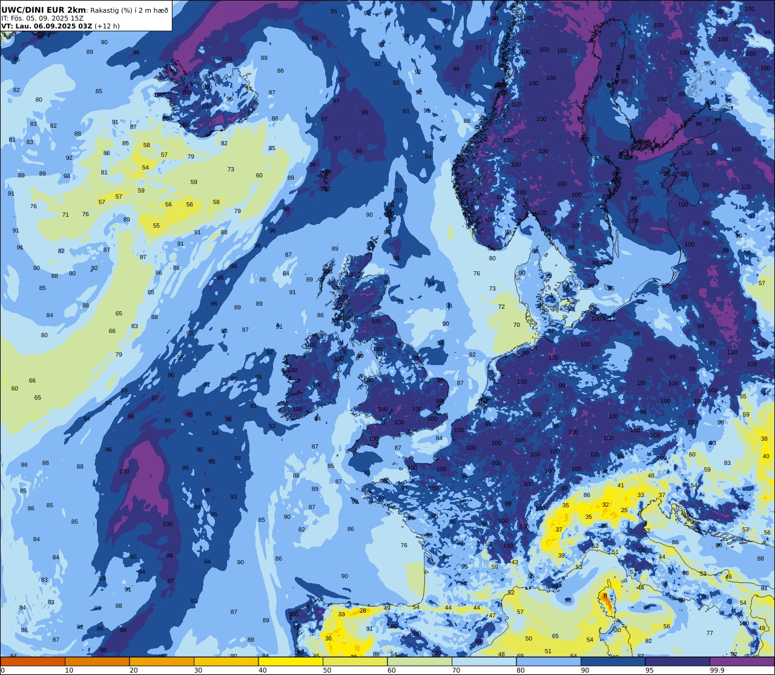Click the '8' humidity value over Corsica
The width and height of the screenshot is (775, 675).
[604, 596]
